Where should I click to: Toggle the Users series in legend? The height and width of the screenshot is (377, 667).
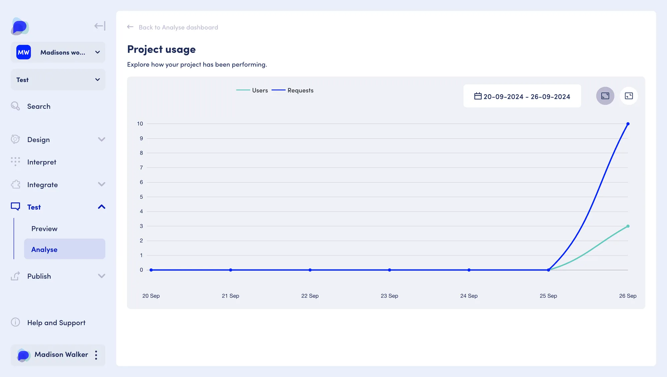(x=252, y=90)
